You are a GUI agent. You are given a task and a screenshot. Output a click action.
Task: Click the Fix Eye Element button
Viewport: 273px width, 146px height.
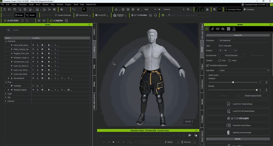(x=231, y=55)
